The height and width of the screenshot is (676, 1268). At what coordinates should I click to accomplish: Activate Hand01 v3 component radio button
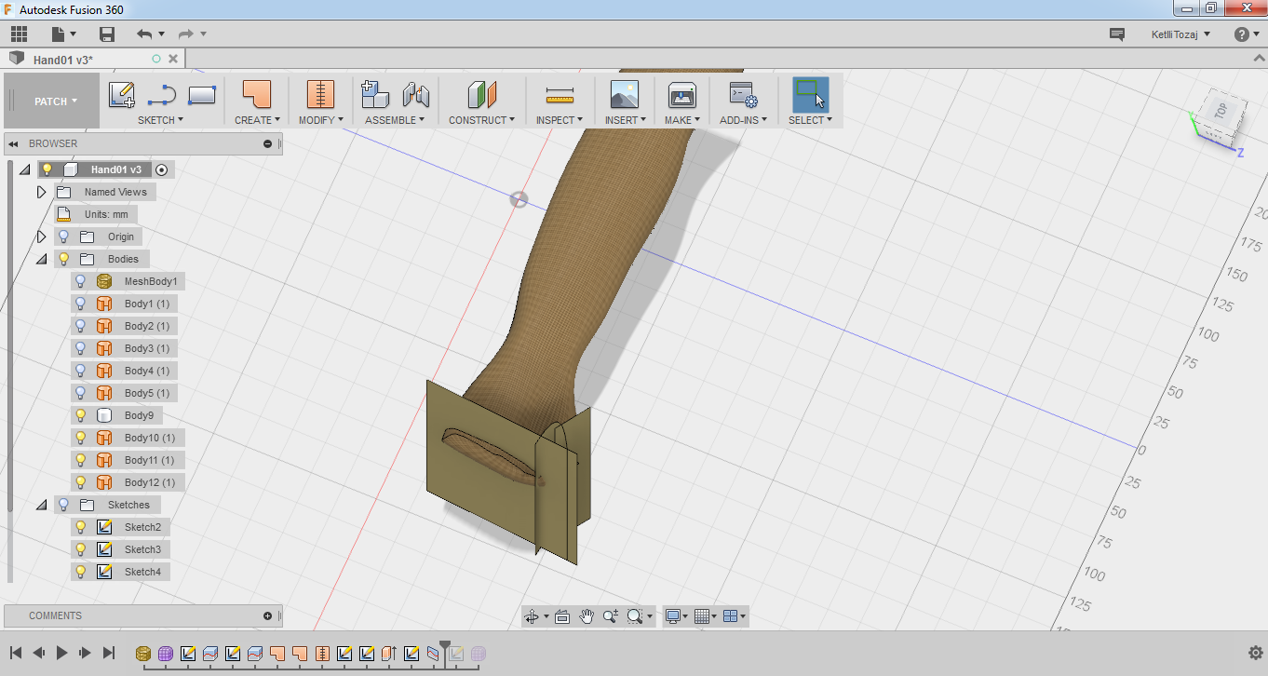coord(162,169)
